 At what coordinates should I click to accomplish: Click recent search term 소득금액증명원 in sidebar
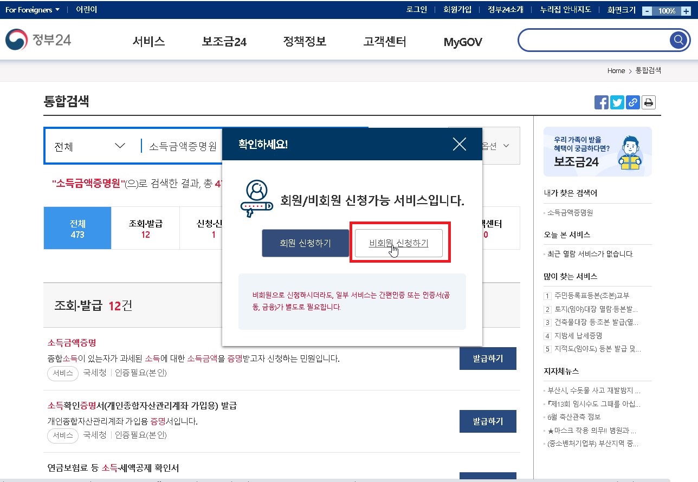tap(570, 213)
